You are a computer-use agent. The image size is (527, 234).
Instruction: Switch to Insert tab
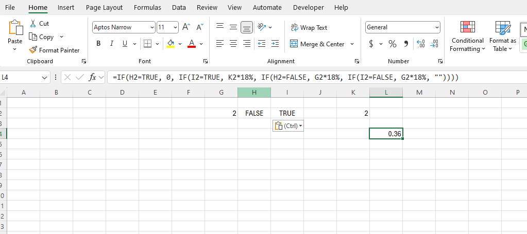66,7
